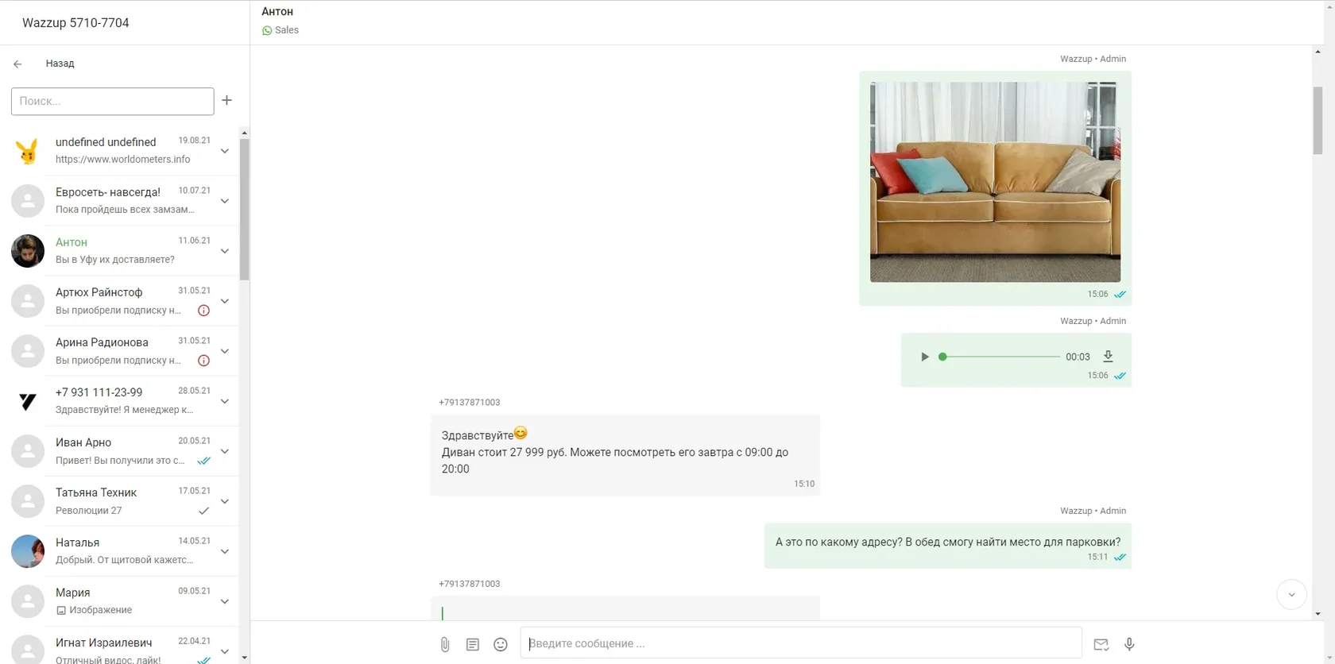Click the error info icon on Арина Радионова

[x=203, y=361]
